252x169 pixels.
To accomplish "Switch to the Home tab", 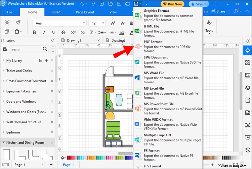I will pos(32,12).
